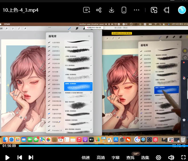Enter fullscreen mode
The width and height of the screenshot is (188, 161).
coord(183,157)
